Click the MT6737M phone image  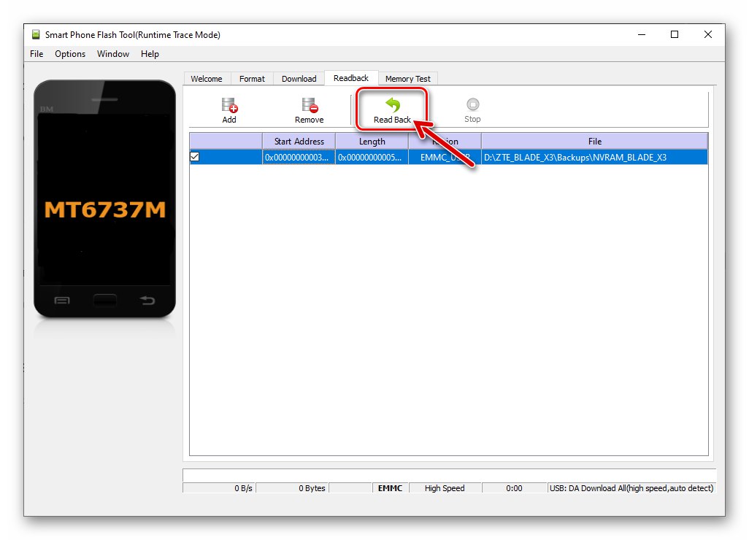pyautogui.click(x=104, y=198)
